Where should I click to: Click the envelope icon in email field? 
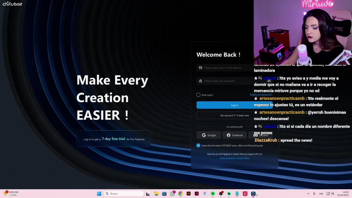pos(200,68)
